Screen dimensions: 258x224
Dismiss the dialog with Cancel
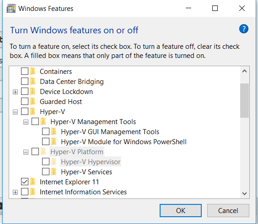click(x=228, y=211)
